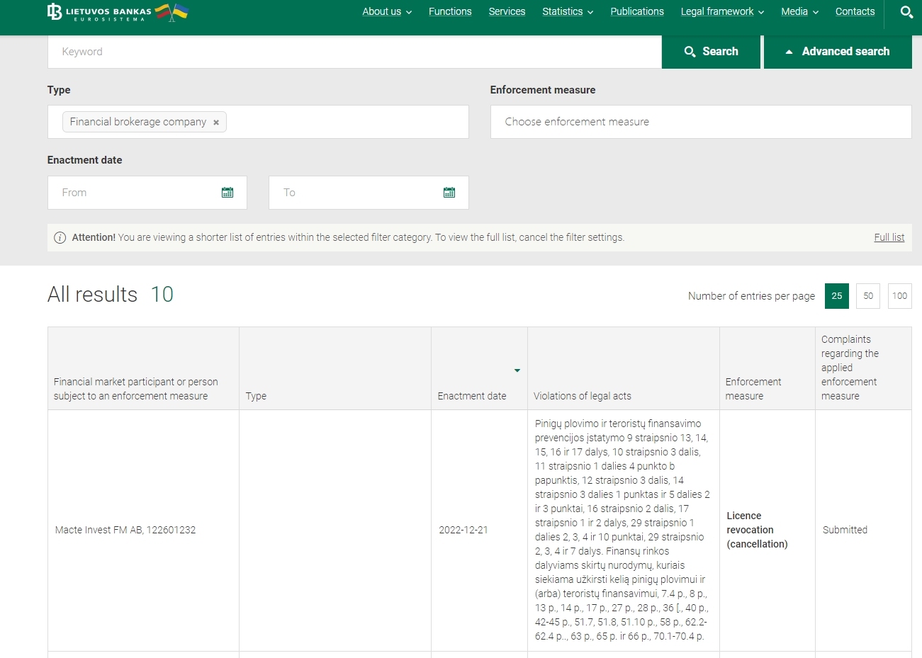Open the Choose enforcement measure dropdown
This screenshot has height=658, width=922.
coord(700,122)
